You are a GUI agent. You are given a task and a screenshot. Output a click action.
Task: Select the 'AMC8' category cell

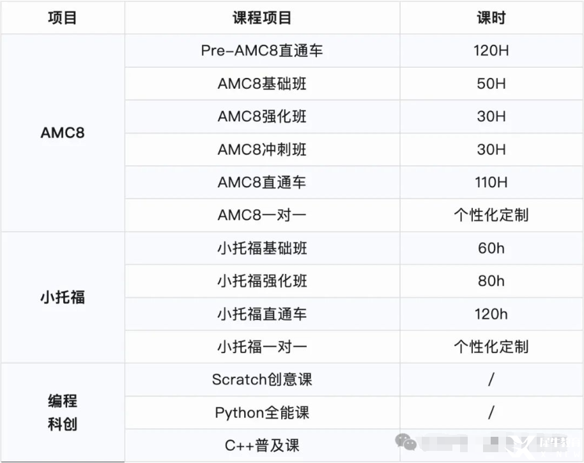click(63, 133)
